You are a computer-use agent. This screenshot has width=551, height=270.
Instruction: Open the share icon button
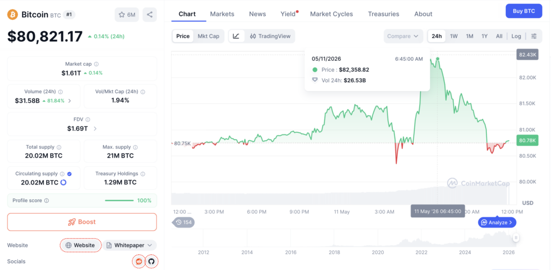[150, 15]
